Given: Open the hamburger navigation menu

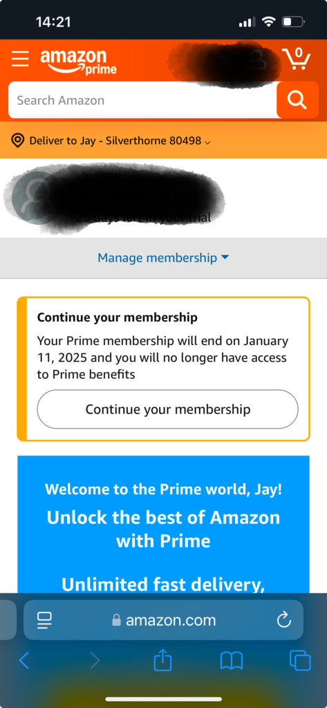Looking at the screenshot, I should point(20,59).
